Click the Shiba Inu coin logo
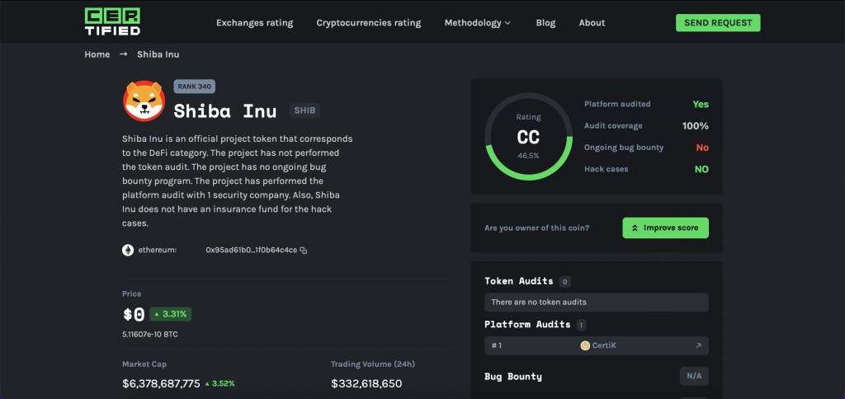The height and width of the screenshot is (399, 845). point(144,101)
